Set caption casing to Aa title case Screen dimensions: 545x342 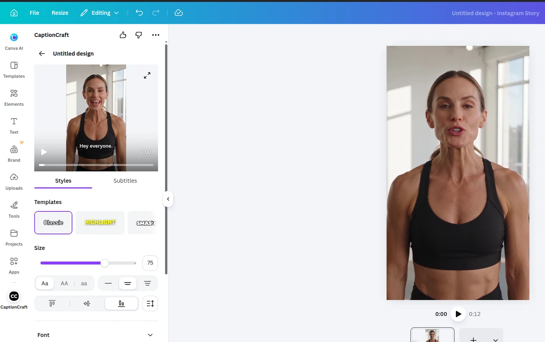tap(45, 283)
